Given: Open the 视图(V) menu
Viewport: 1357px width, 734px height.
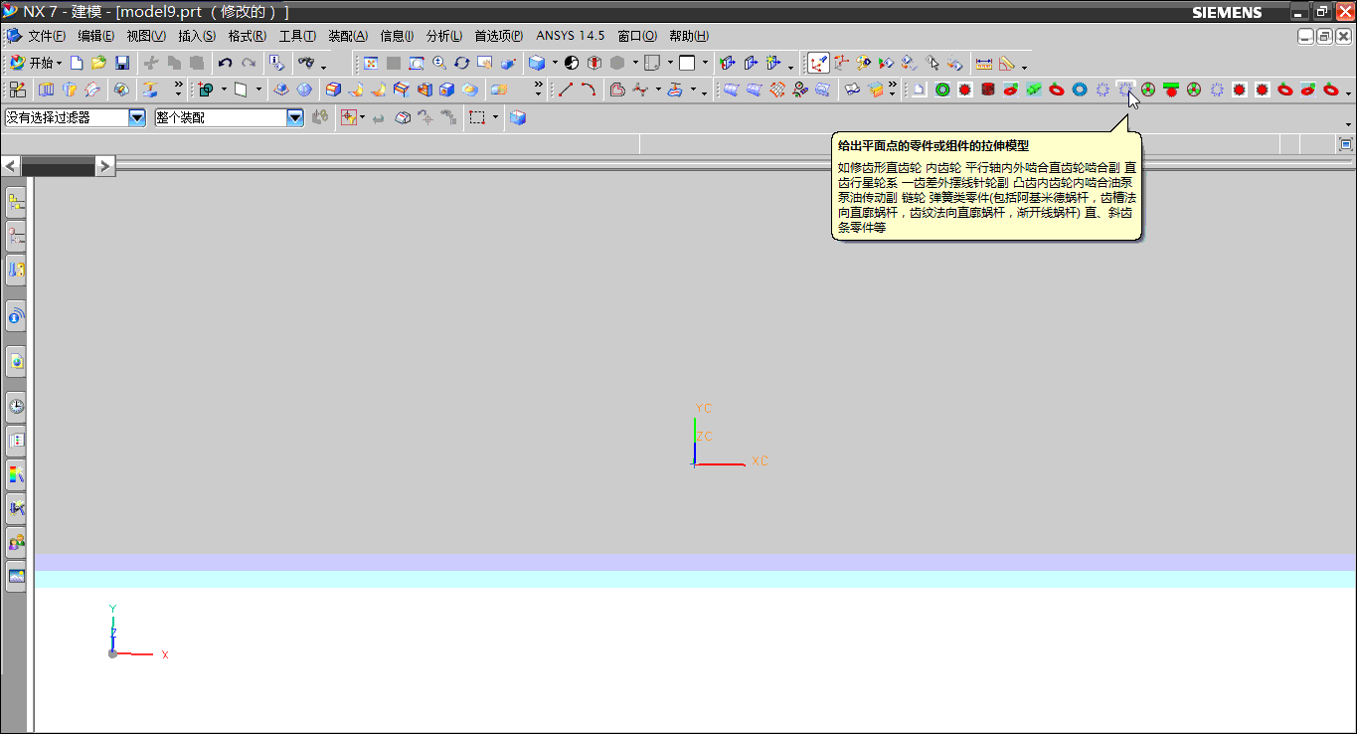Looking at the screenshot, I should click(146, 36).
